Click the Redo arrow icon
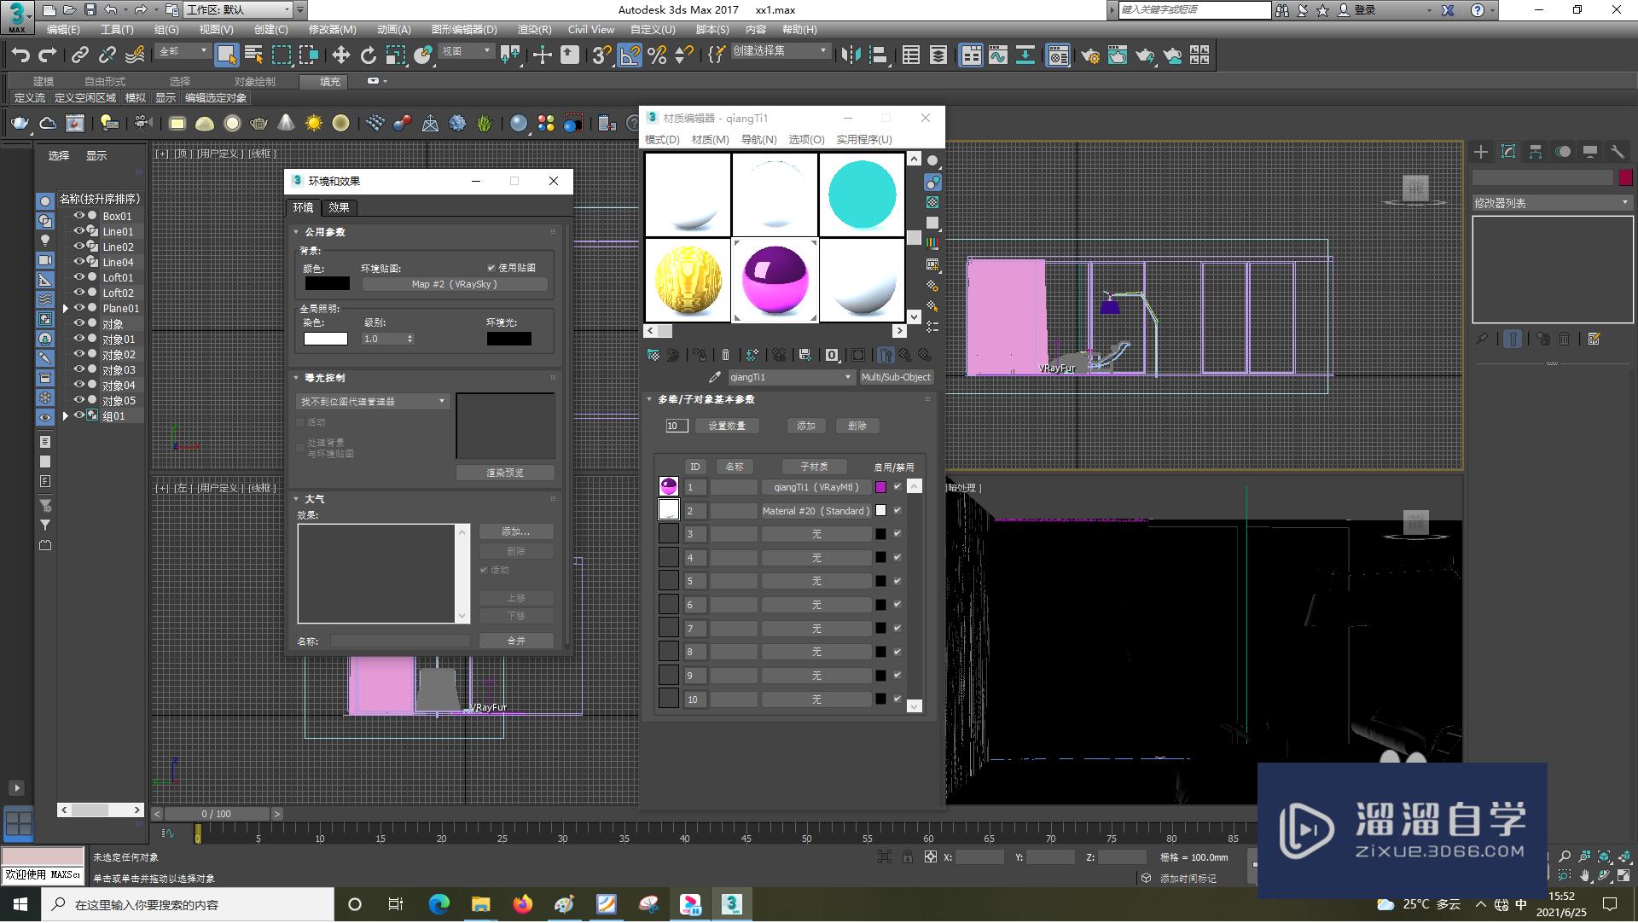The height and width of the screenshot is (923, 1638). pyautogui.click(x=48, y=55)
